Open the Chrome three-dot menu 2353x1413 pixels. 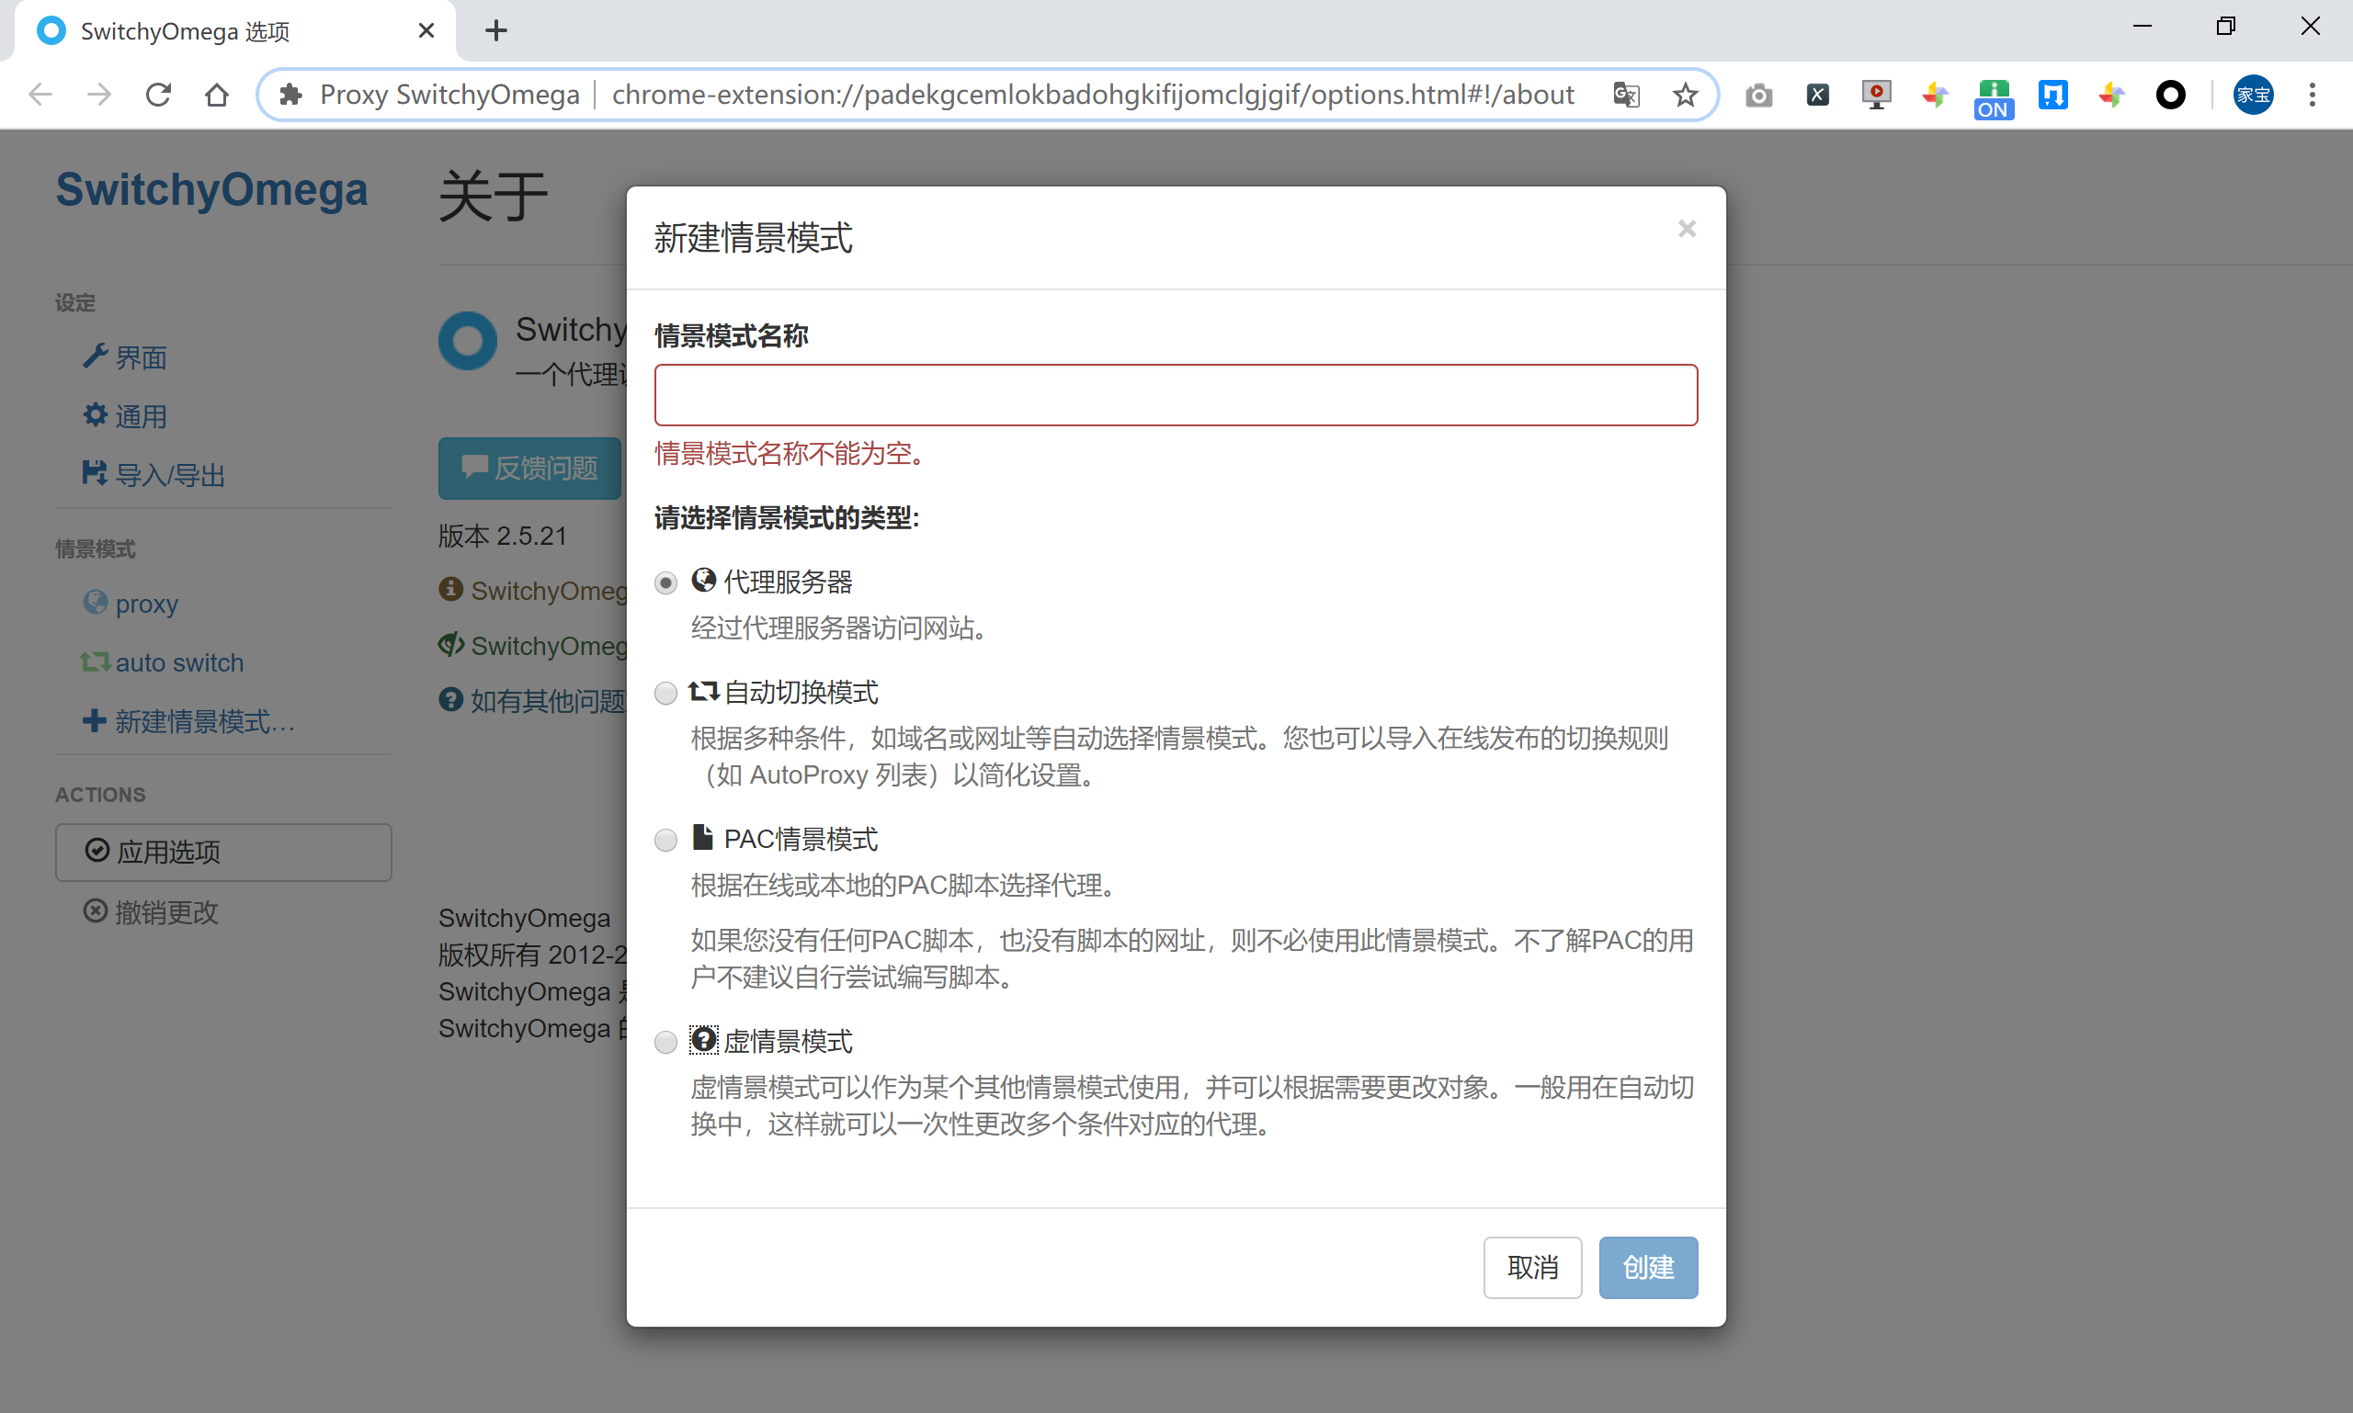[2312, 95]
